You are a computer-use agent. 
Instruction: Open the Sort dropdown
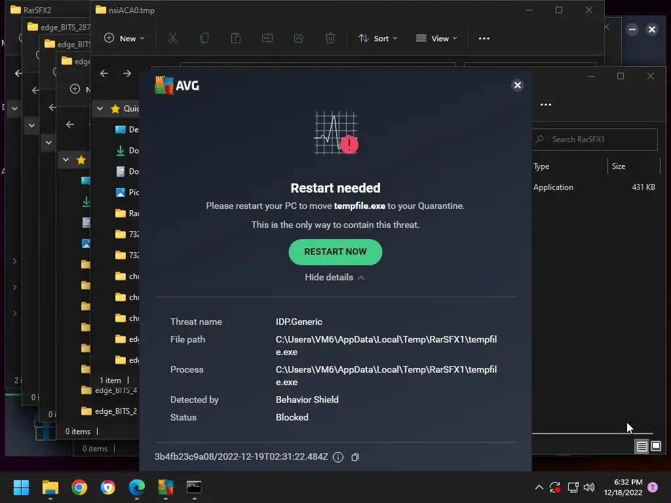(x=378, y=39)
